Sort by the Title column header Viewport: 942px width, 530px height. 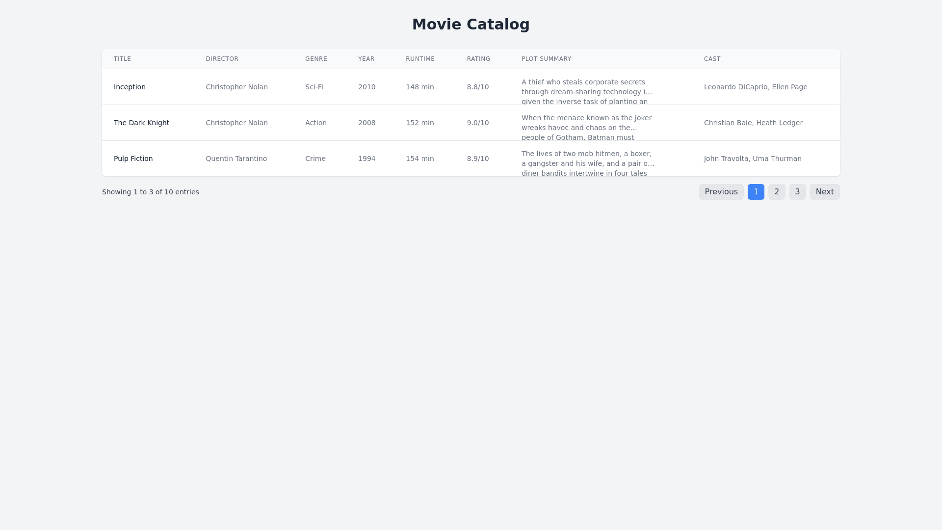pyautogui.click(x=122, y=59)
